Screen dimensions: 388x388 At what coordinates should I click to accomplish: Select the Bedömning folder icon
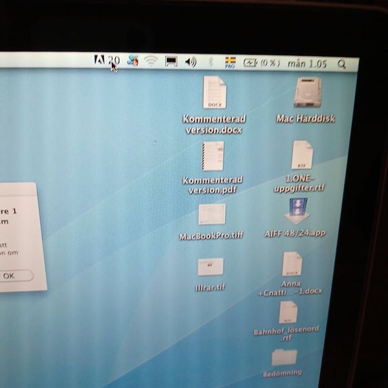284,357
